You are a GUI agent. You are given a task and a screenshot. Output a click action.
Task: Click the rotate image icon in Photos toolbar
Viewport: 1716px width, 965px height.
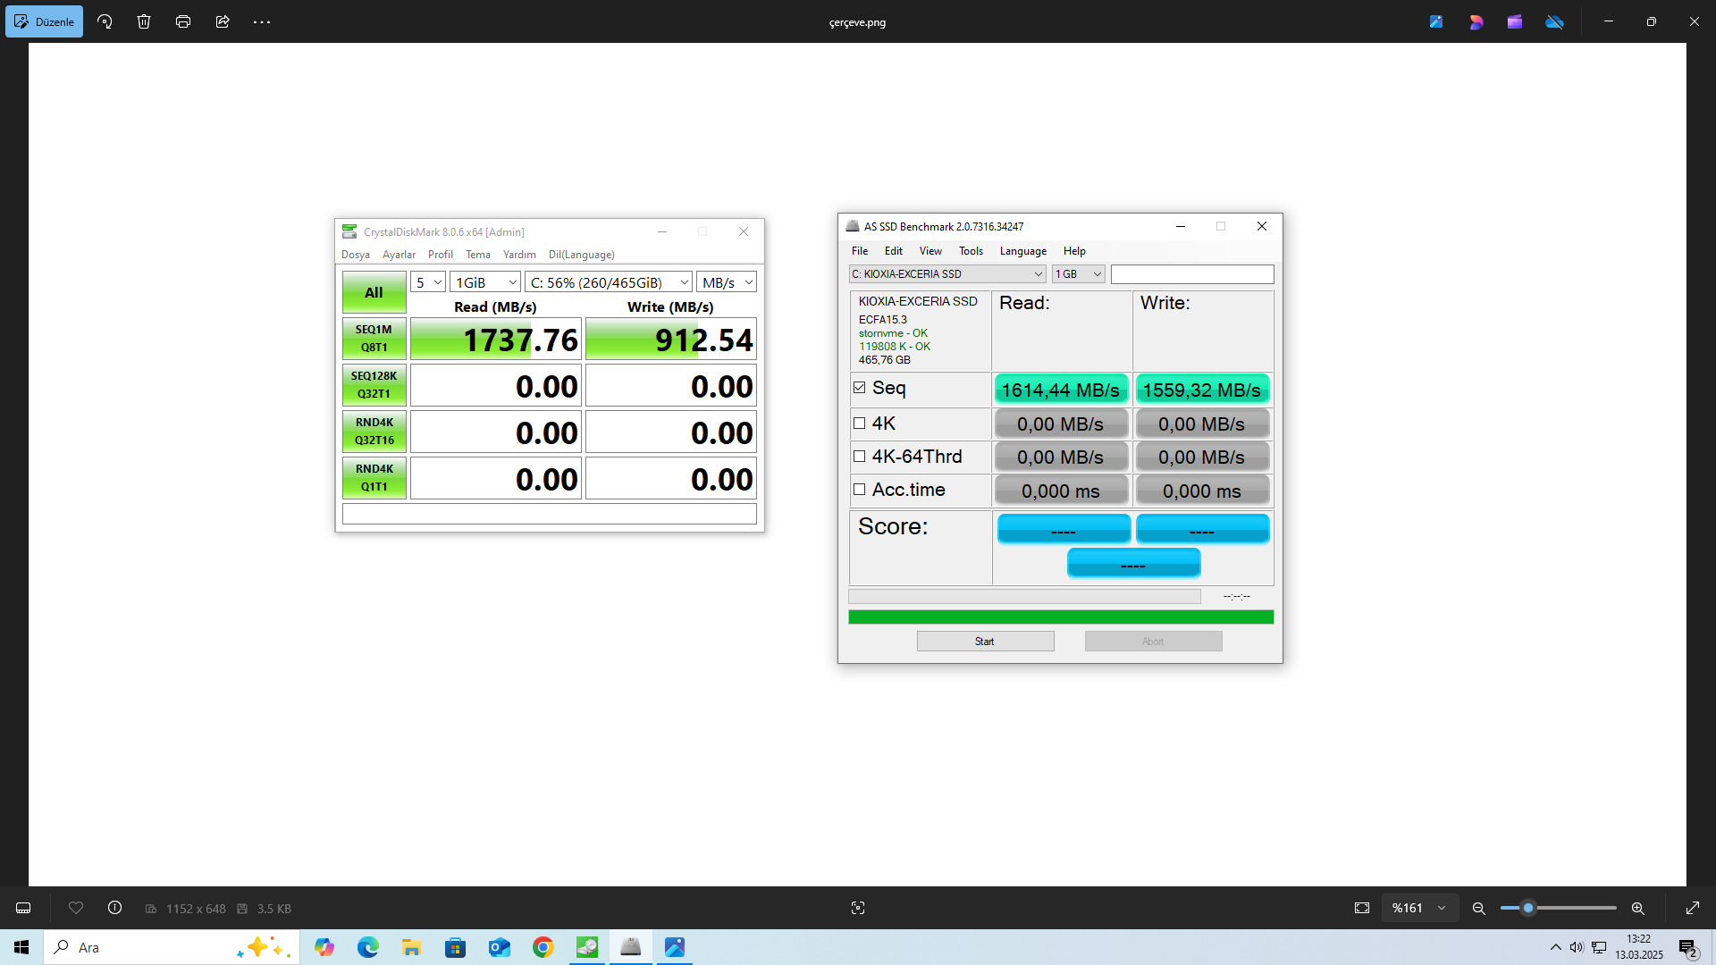click(105, 21)
